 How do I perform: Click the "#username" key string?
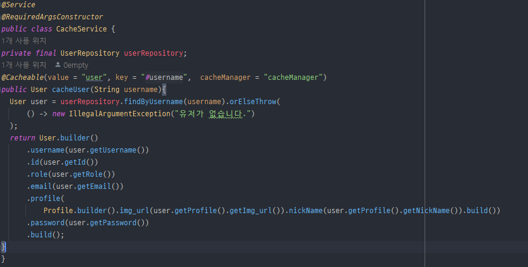tap(164, 77)
